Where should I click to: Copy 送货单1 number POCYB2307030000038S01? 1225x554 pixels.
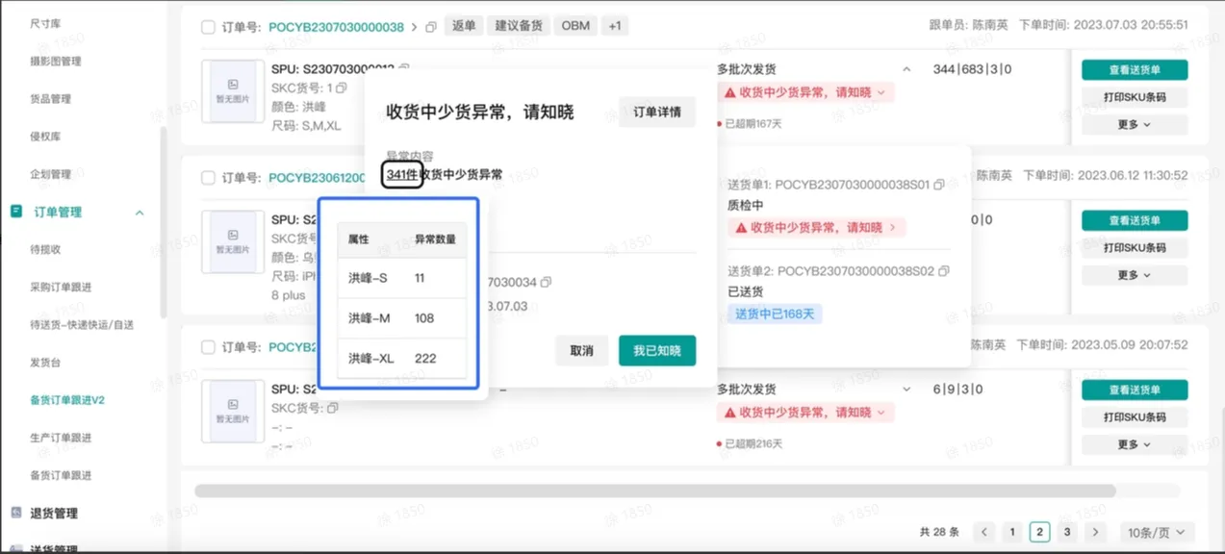click(939, 185)
